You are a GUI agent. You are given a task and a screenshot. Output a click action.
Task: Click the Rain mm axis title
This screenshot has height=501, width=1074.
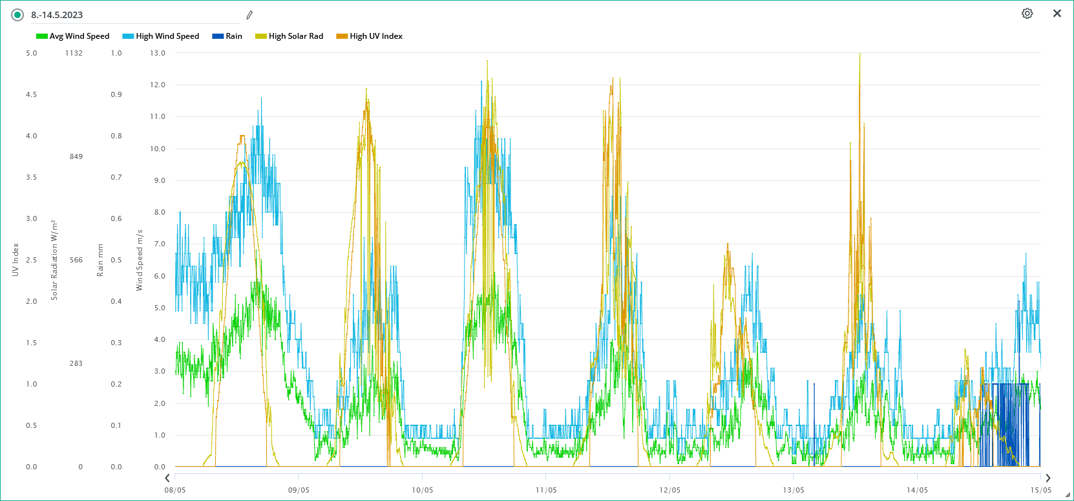(100, 260)
